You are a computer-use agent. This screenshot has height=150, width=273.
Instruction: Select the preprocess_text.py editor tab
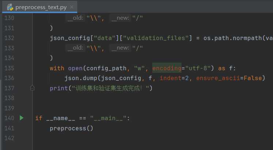[x=40, y=7]
